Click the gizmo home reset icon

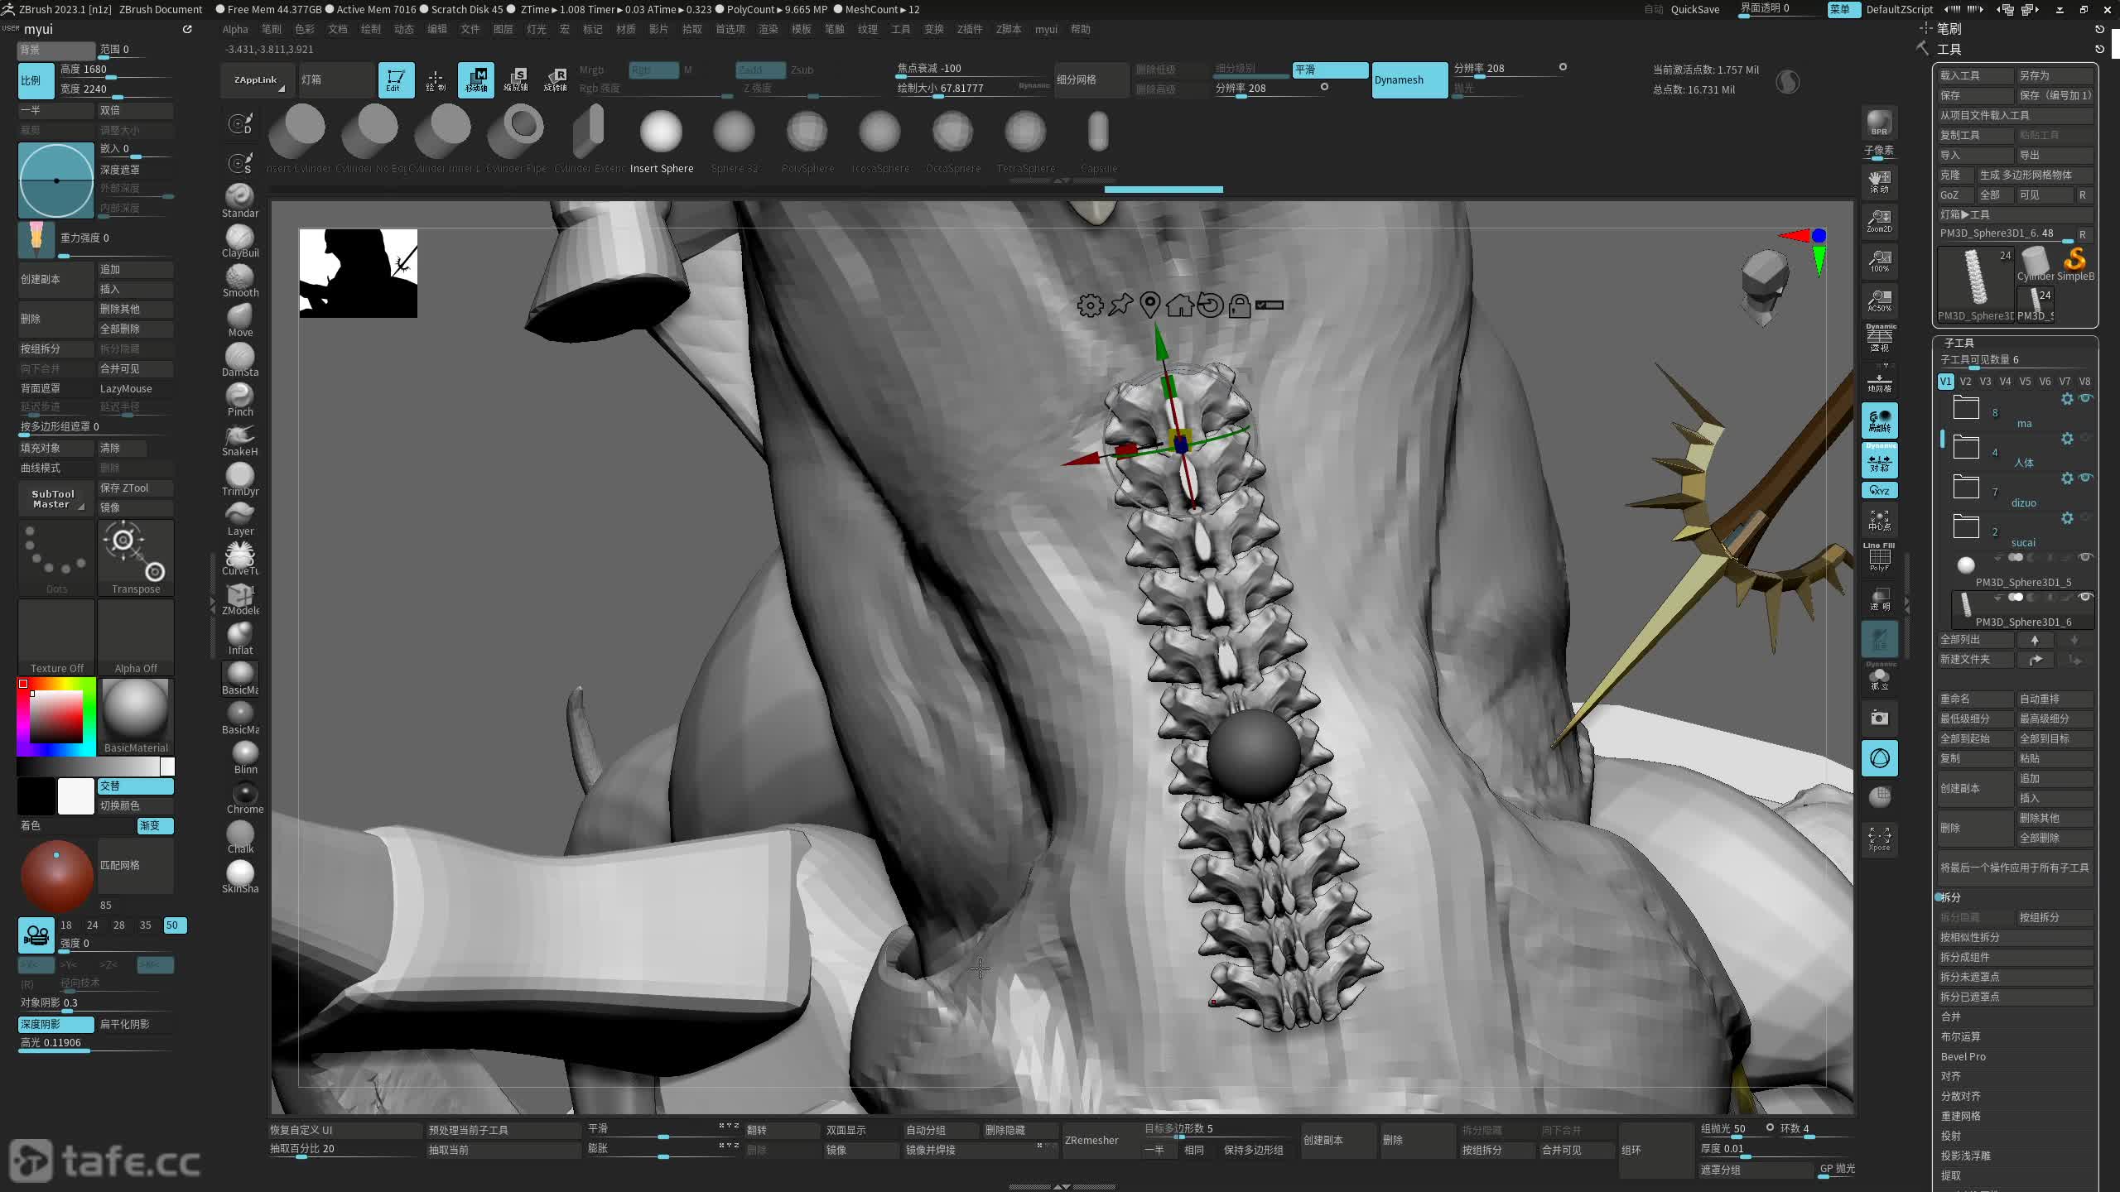[x=1179, y=305]
